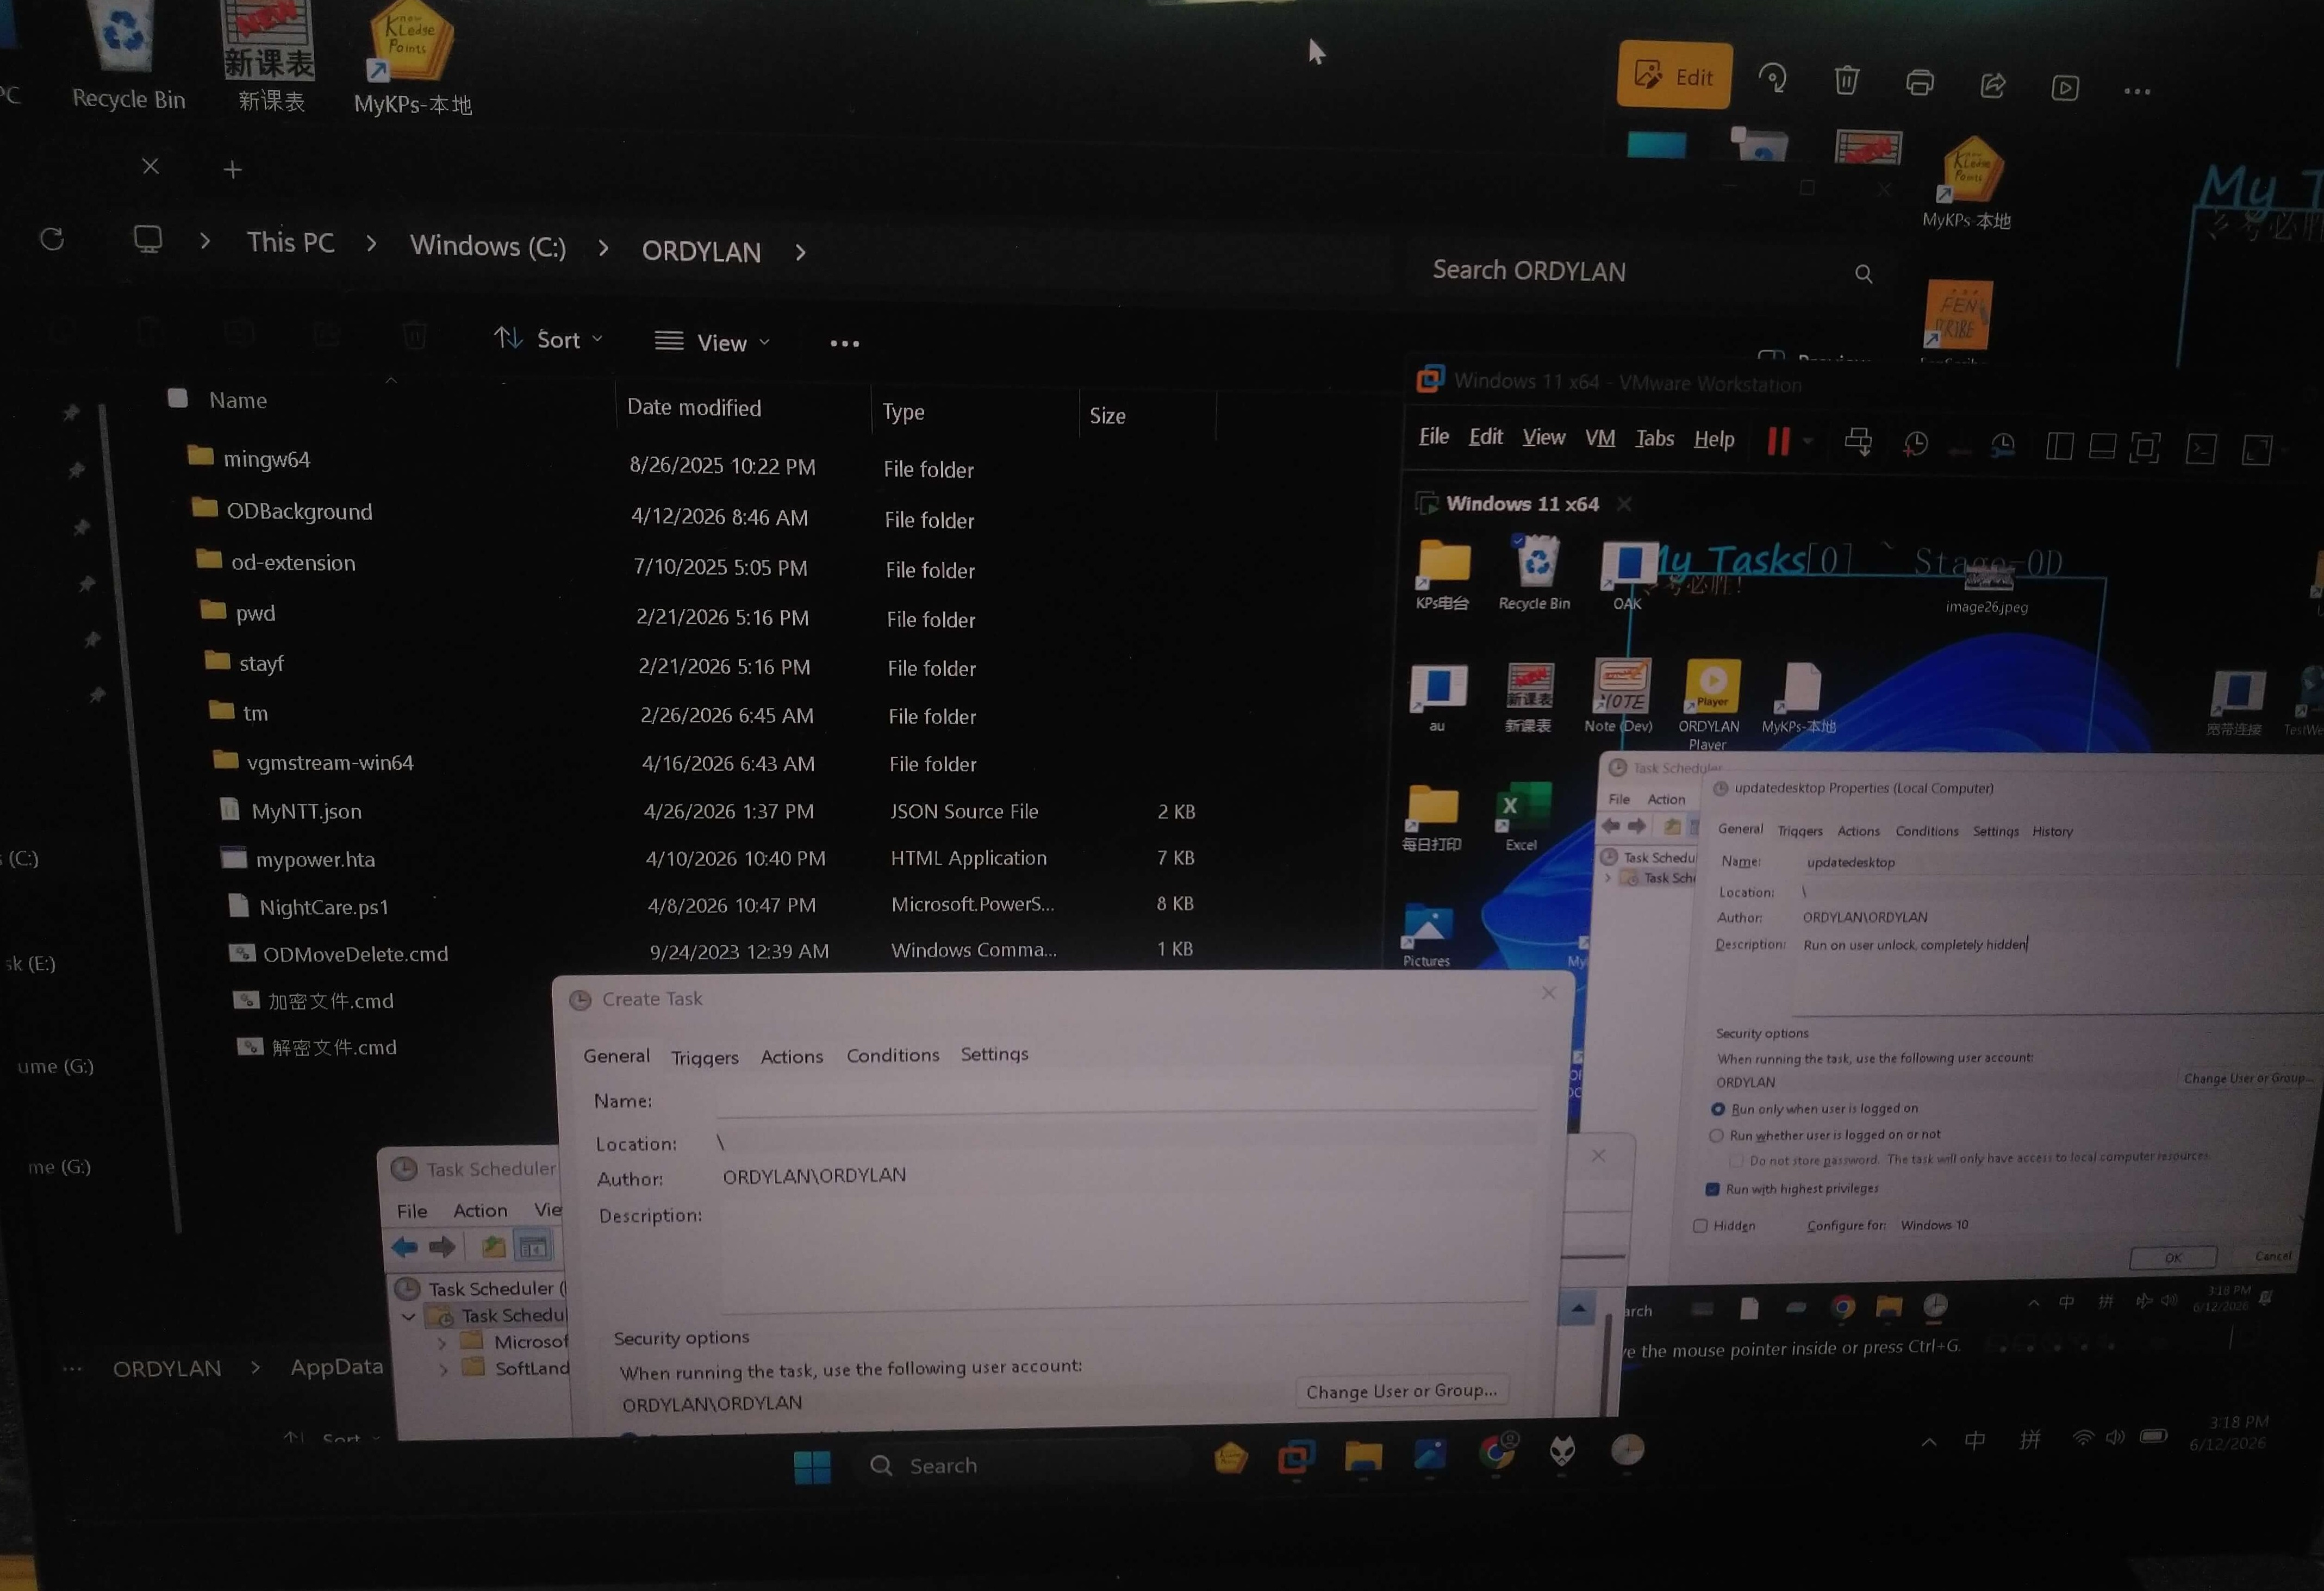2324x1591 pixels.
Task: Click back arrow in host Task Scheduler toolbar
Action: pyautogui.click(x=405, y=1246)
